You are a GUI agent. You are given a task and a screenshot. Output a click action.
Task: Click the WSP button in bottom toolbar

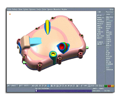tap(33, 86)
